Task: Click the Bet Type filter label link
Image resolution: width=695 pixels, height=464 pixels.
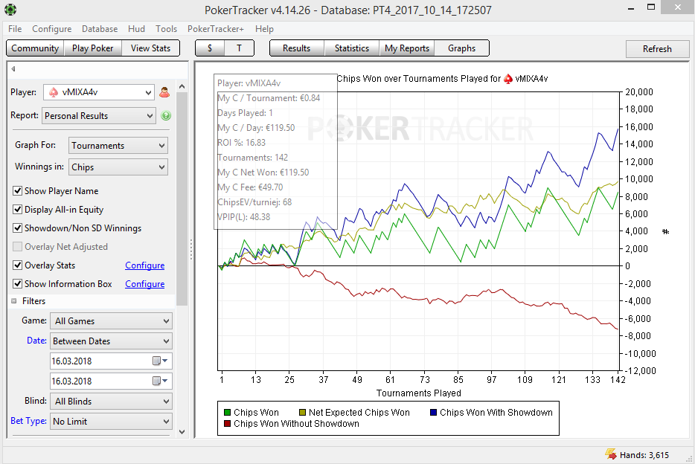Action: coord(28,421)
